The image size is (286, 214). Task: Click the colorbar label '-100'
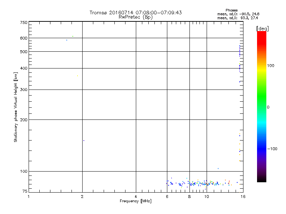click(272, 149)
